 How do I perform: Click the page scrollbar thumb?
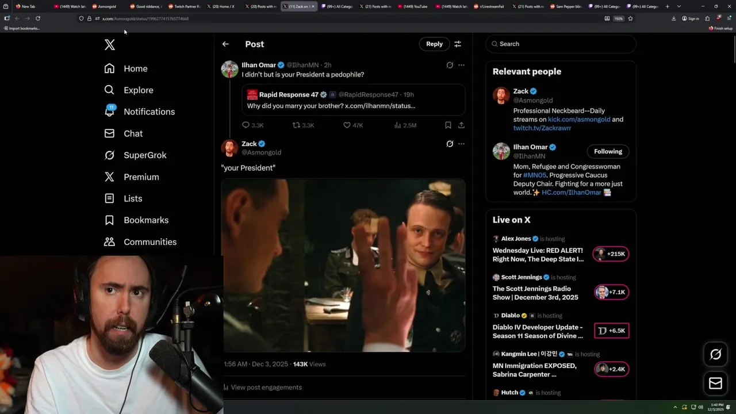tap(734, 49)
